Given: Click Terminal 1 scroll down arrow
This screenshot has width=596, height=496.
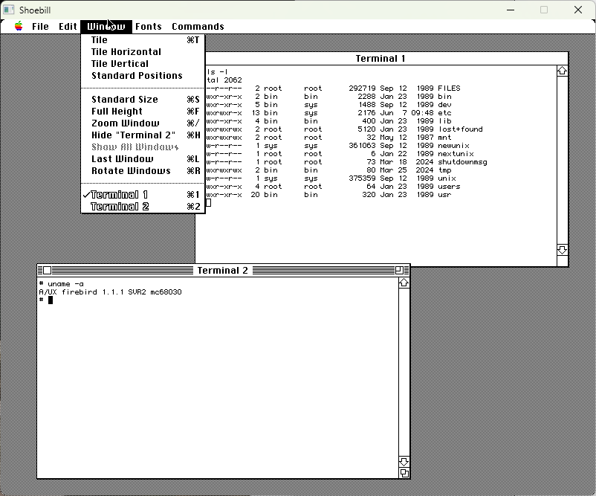Looking at the screenshot, I should [562, 250].
